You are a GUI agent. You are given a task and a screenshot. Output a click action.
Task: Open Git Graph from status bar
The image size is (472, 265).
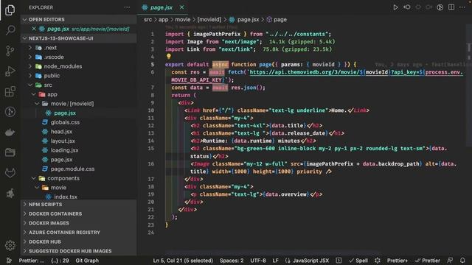tap(87, 261)
